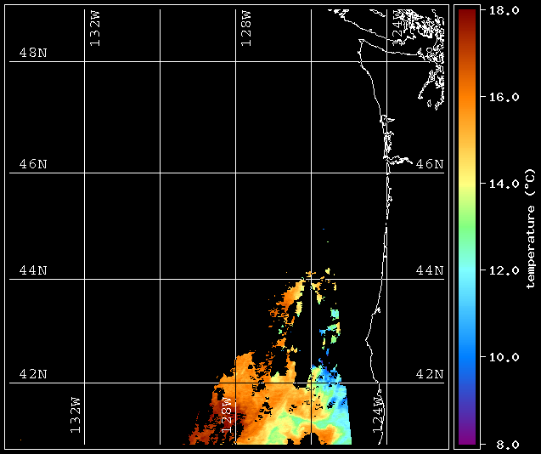
Task: Click the 18.0 tick on the colorbar
Action: pyautogui.click(x=504, y=10)
